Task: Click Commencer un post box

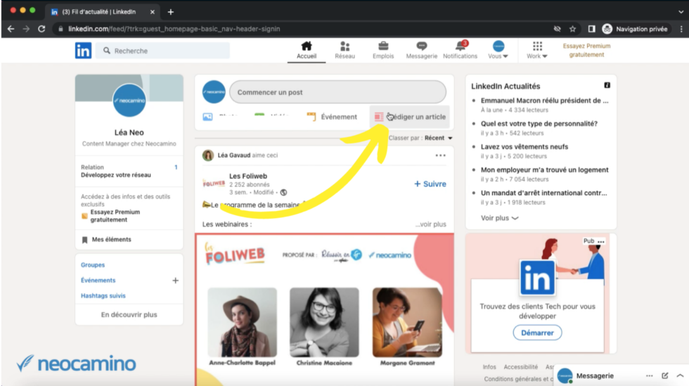Action: [x=337, y=92]
